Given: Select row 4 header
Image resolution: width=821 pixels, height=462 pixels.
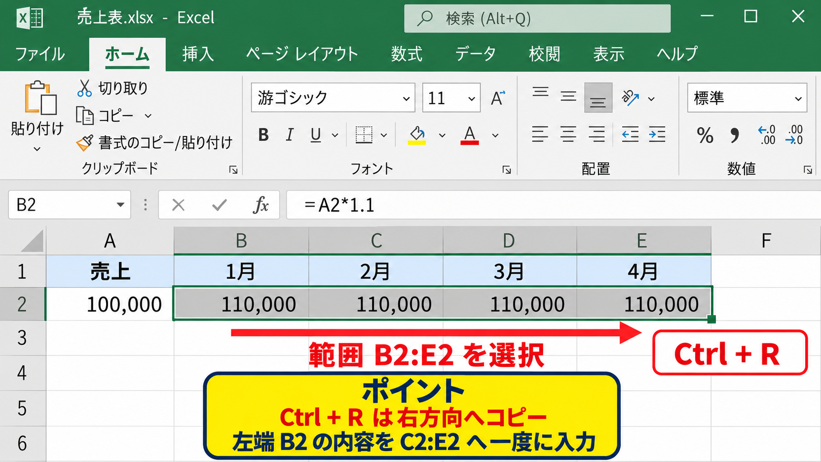Looking at the screenshot, I should [22, 373].
